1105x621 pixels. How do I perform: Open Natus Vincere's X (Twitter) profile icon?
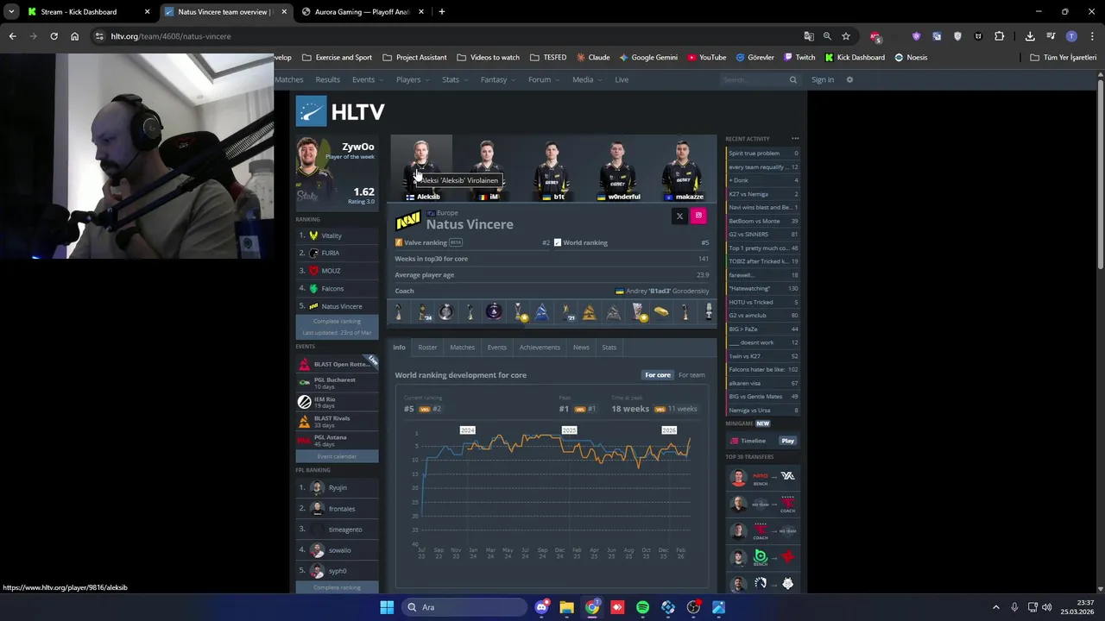point(679,216)
